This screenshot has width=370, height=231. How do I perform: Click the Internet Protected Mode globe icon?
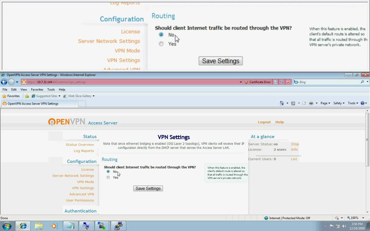266,218
